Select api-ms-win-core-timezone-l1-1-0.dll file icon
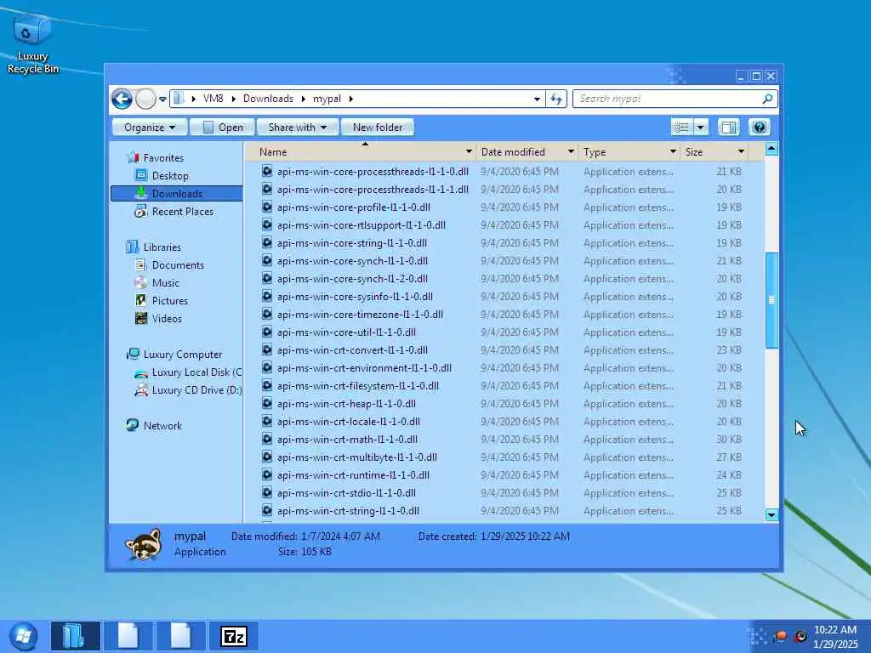Screen dimensions: 871x653 [267, 314]
